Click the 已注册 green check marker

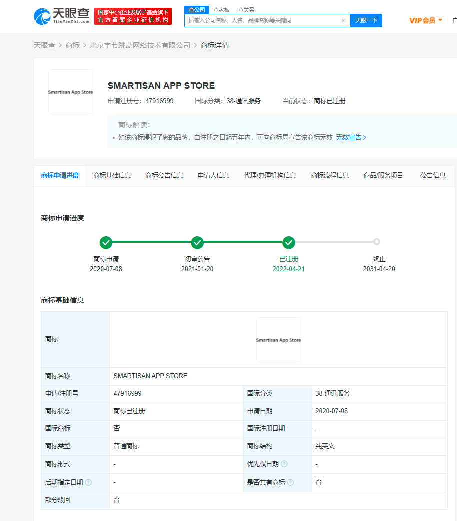(x=289, y=243)
